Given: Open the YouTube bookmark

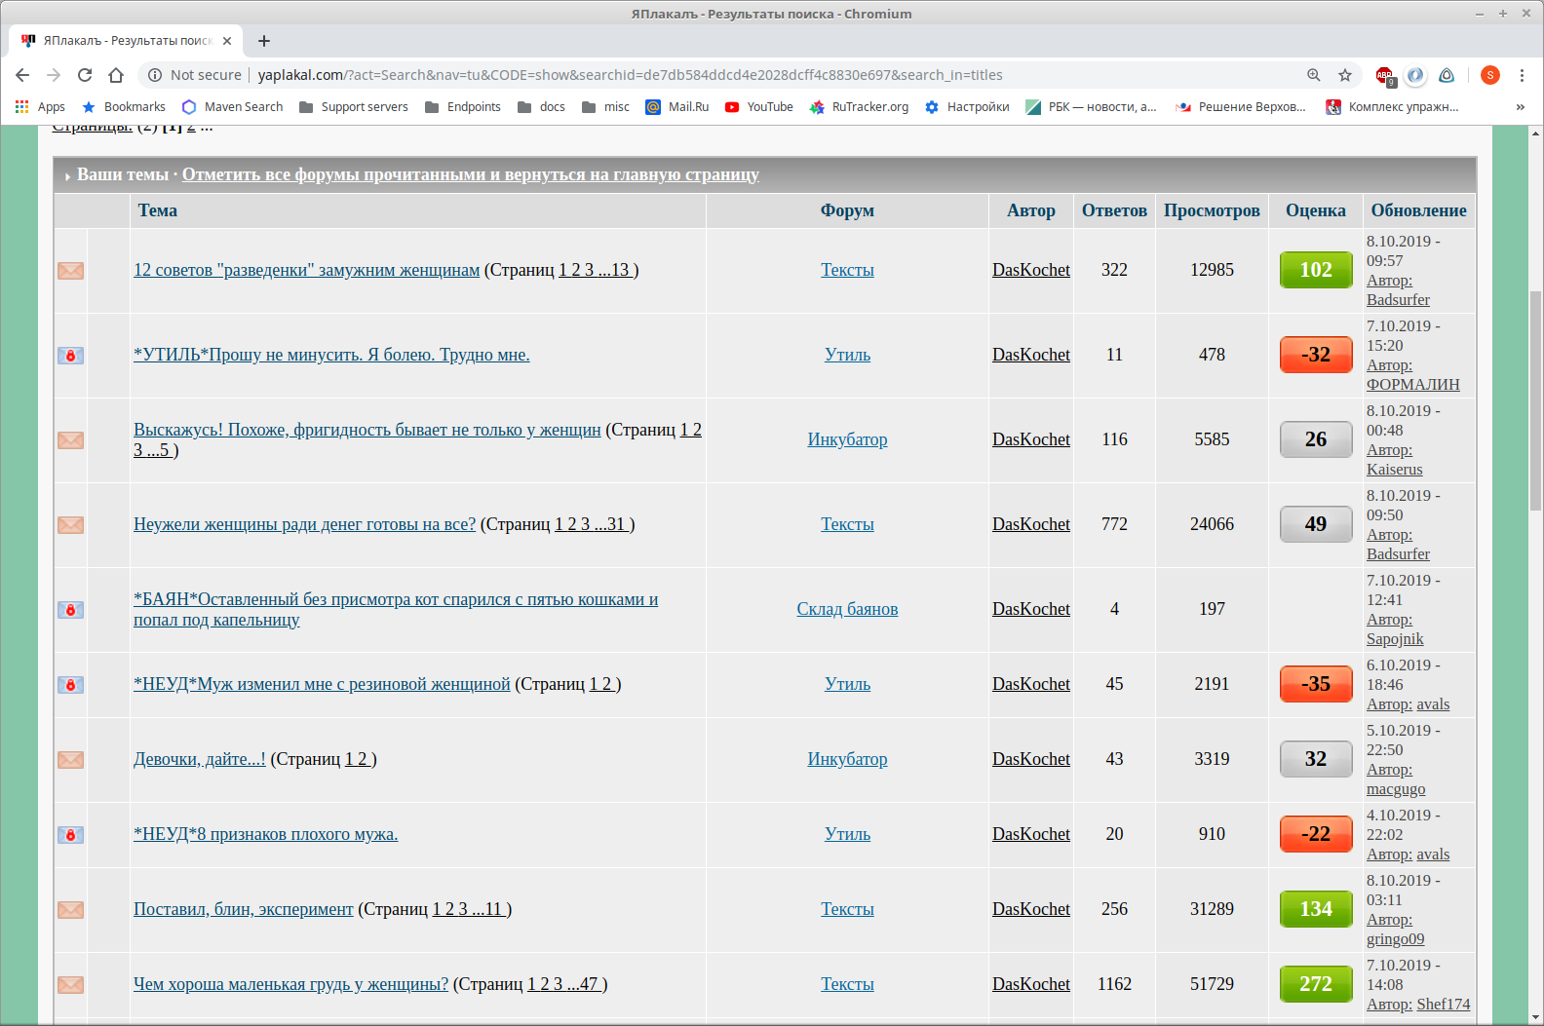Looking at the screenshot, I should 759,107.
